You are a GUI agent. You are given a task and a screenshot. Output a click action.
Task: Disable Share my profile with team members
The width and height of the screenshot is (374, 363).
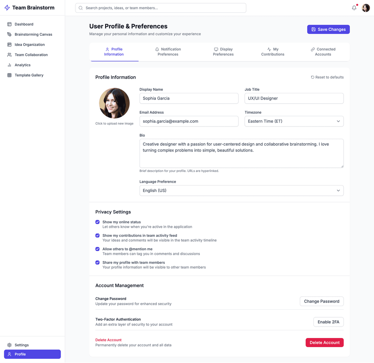[x=98, y=262]
